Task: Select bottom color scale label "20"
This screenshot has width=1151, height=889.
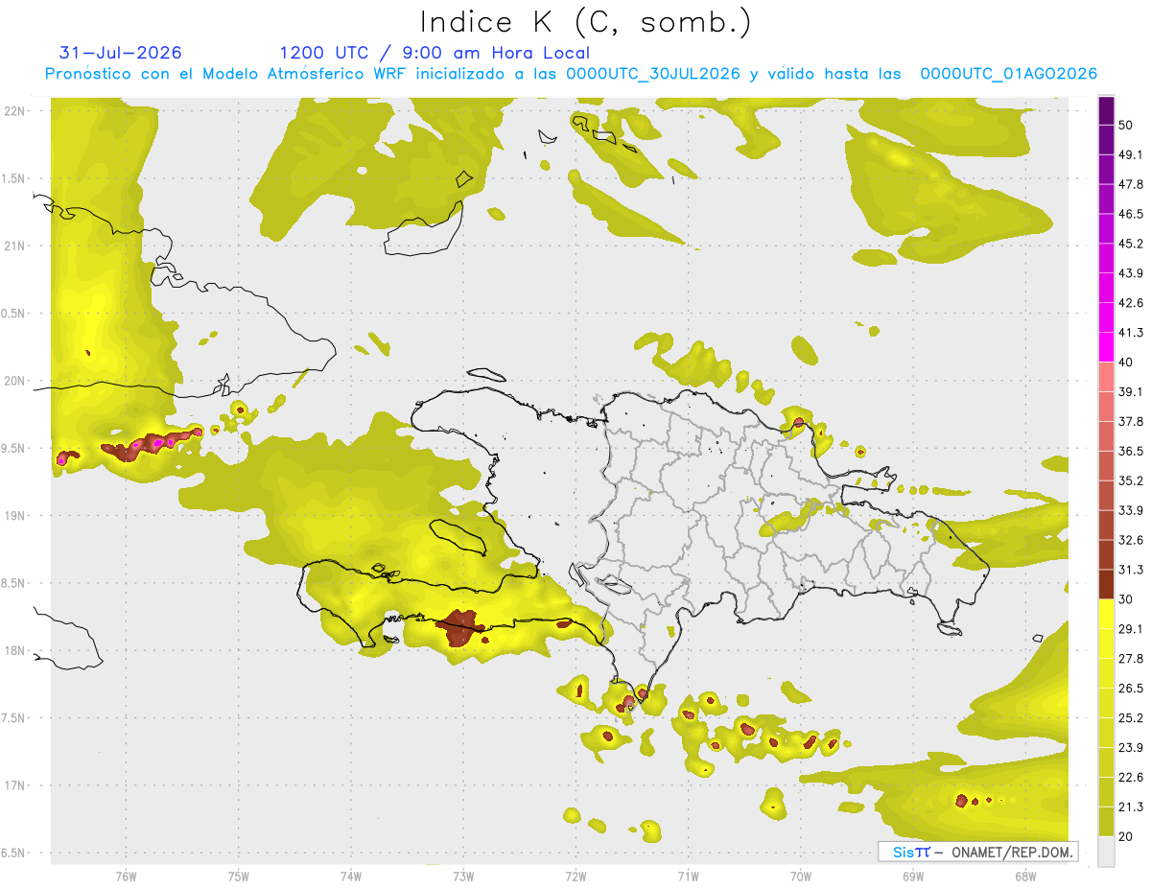Action: point(1125,836)
